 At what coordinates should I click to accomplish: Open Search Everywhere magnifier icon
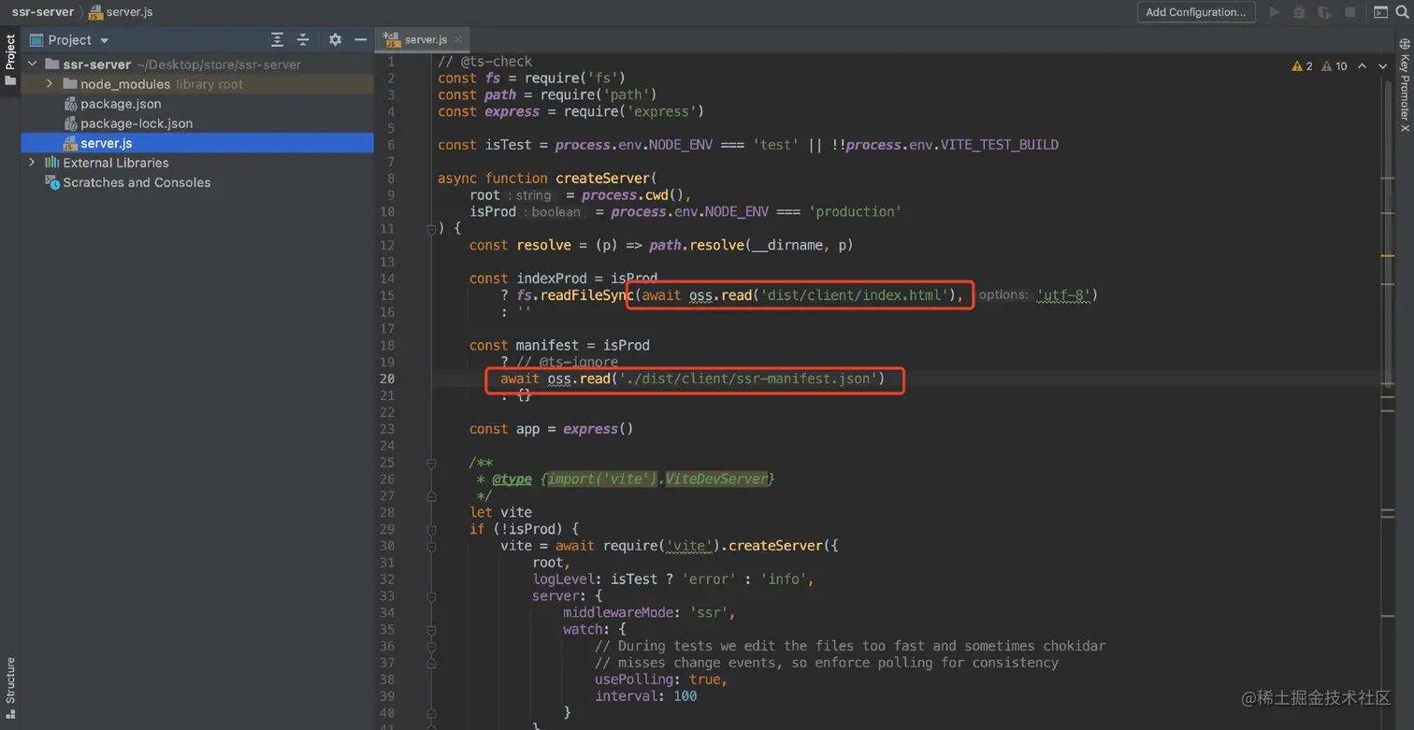pyautogui.click(x=1402, y=12)
